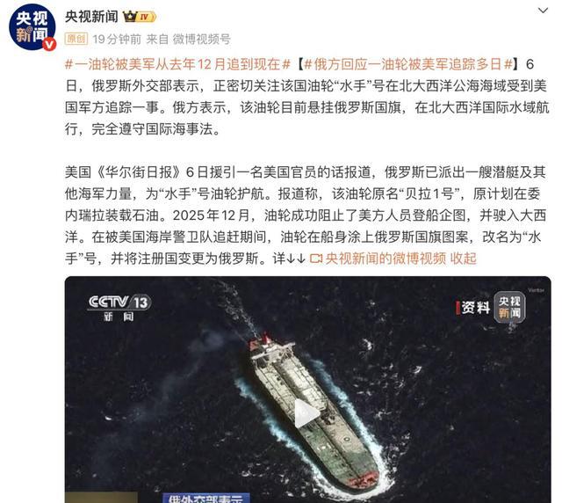Click the crown membership level IV badge
The height and width of the screenshot is (503, 562).
(x=140, y=17)
